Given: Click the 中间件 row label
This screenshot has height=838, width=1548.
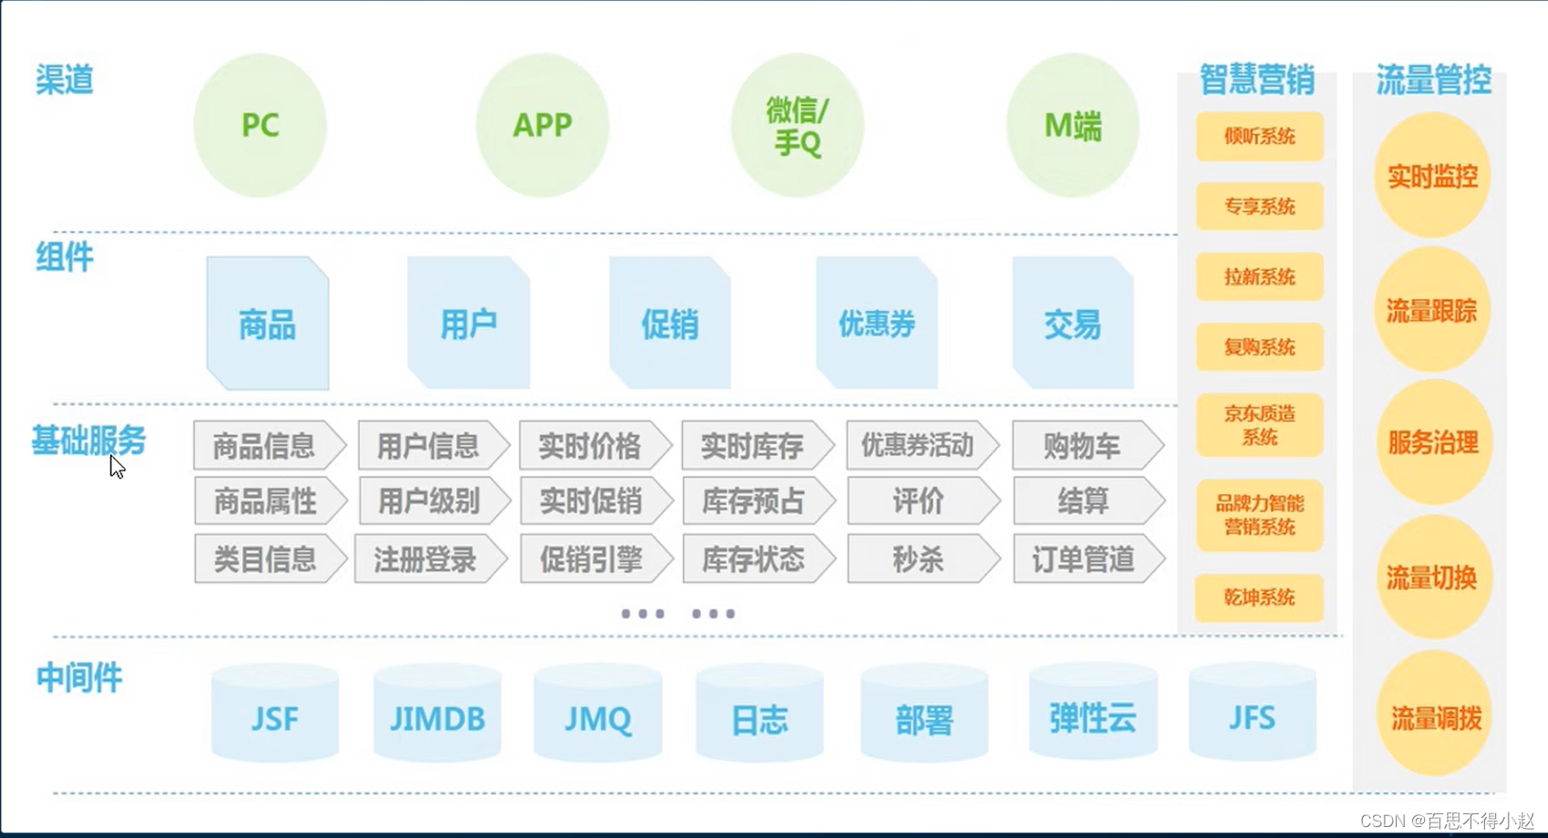Looking at the screenshot, I should (x=79, y=678).
